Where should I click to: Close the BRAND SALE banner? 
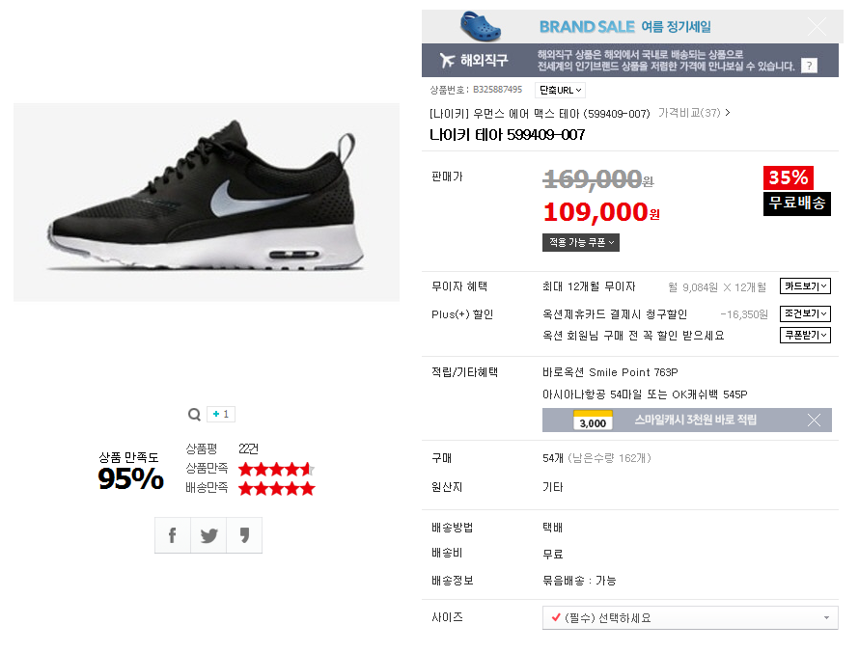817,26
